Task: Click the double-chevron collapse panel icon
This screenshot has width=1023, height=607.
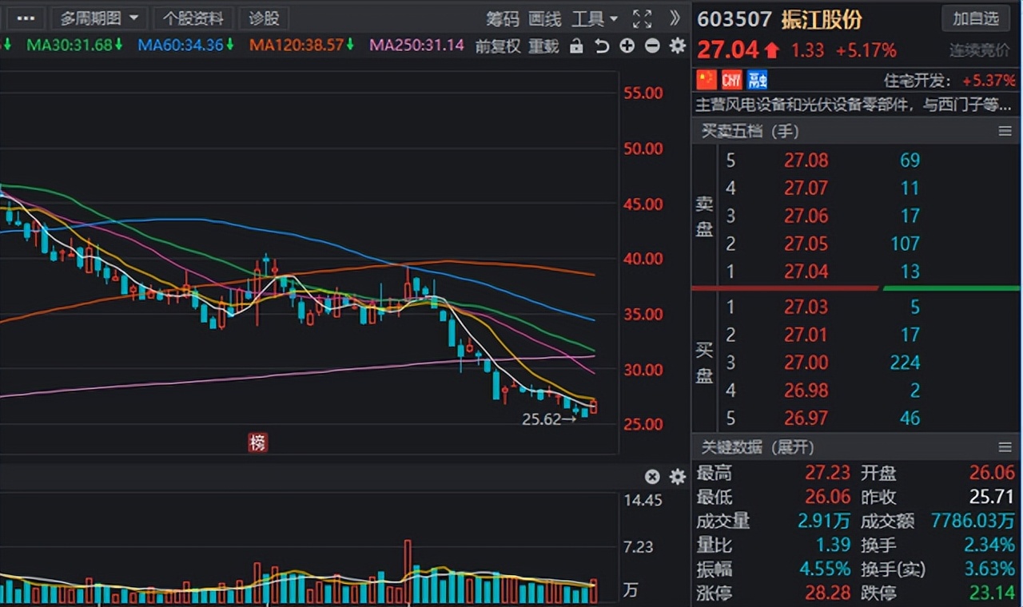Action: click(675, 18)
